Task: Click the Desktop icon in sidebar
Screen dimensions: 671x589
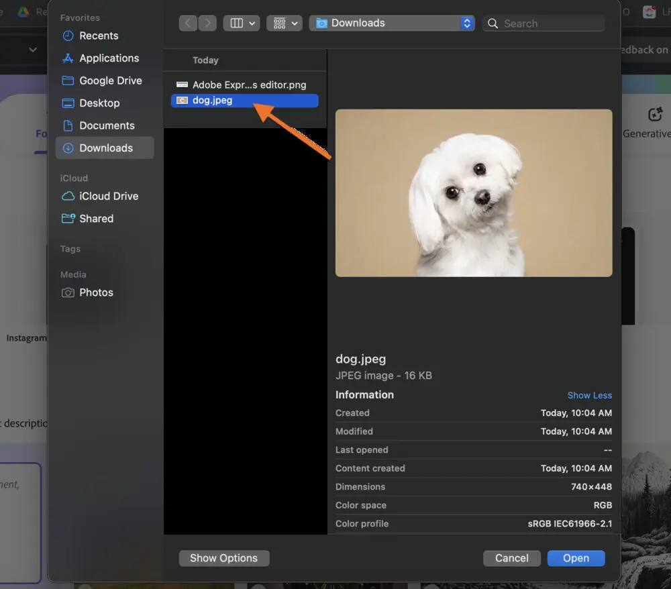Action: 68,103
